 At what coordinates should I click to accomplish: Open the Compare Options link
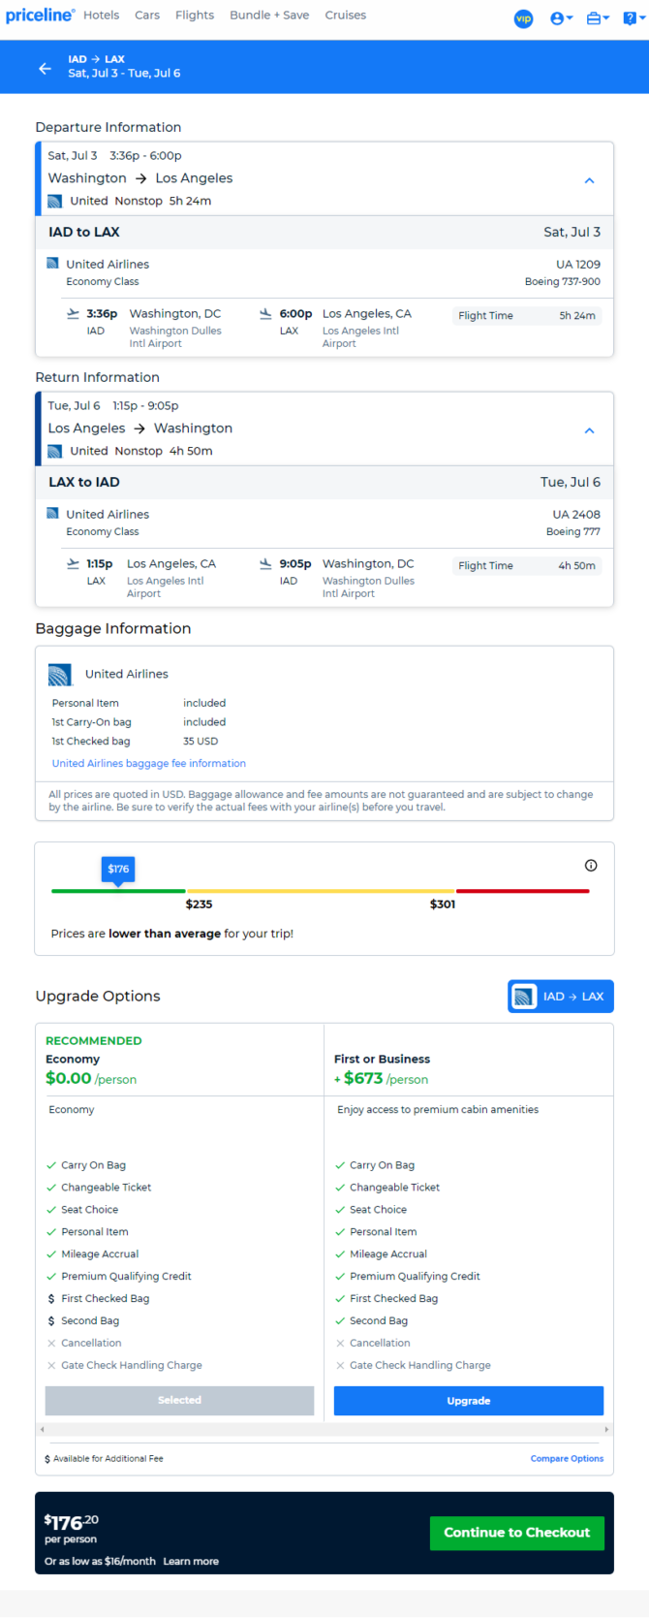point(567,1459)
